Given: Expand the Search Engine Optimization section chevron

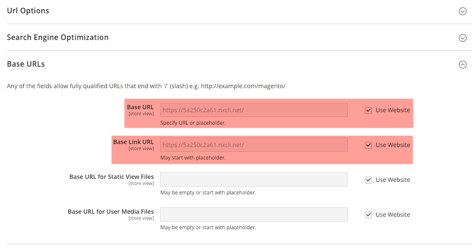Looking at the screenshot, I should tap(463, 38).
